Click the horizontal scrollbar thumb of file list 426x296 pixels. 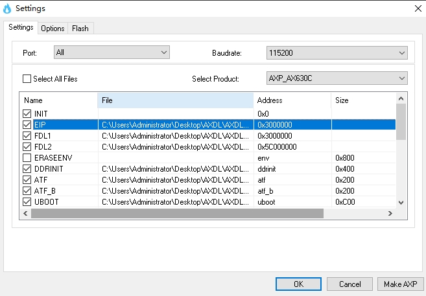tap(177, 214)
